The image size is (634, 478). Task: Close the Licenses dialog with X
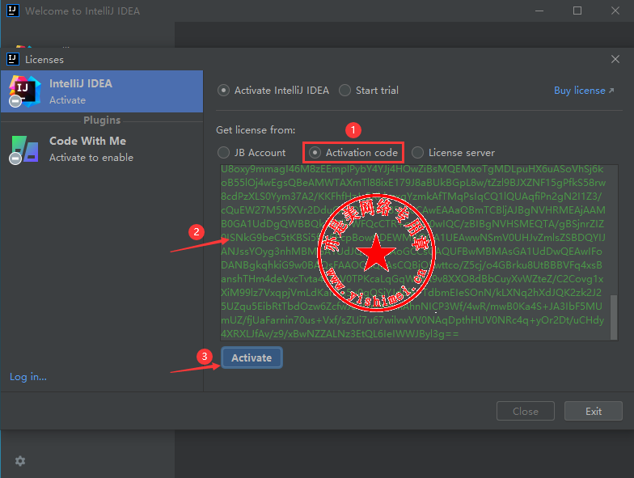tap(615, 59)
